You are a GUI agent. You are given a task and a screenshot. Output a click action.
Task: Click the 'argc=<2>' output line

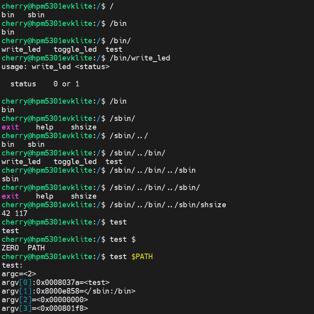point(19,274)
